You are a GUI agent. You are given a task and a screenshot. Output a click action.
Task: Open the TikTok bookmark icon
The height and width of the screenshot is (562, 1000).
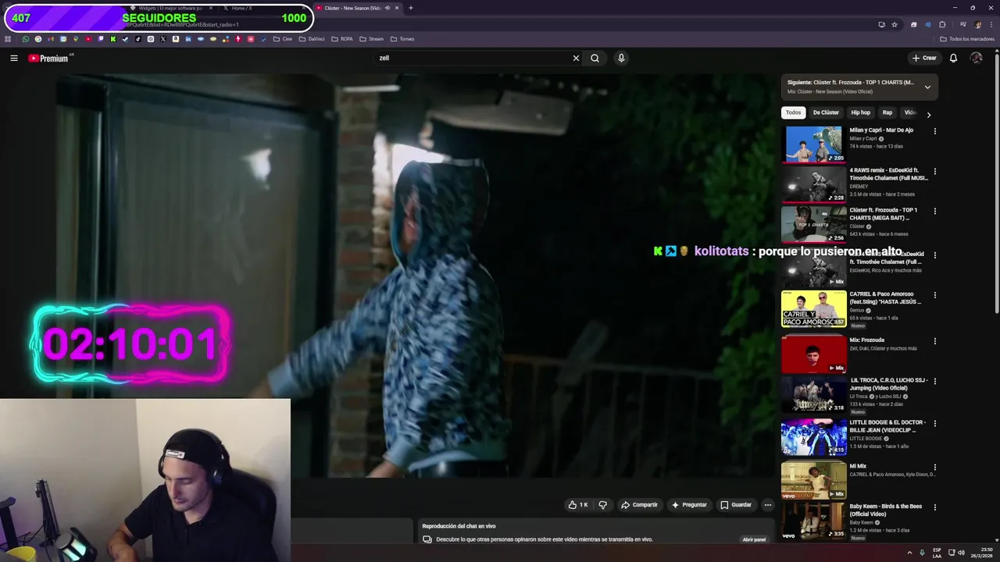[138, 39]
